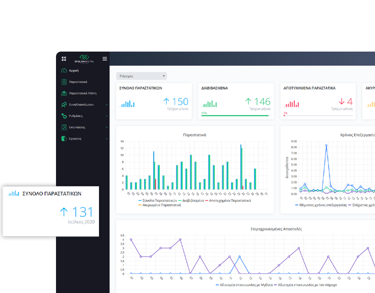Toggle the hamburger menu icon
This screenshot has width=375, height=293.
105,59
